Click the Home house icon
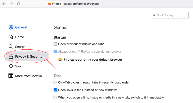This screenshot has height=103, width=193. 11,37
